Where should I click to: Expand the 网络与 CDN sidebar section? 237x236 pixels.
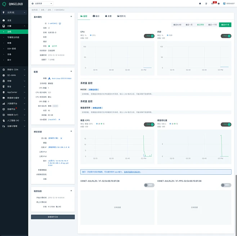14,69
